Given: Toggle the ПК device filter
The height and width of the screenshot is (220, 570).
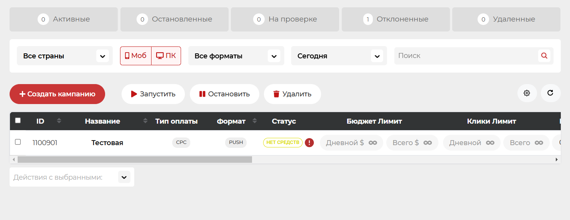Looking at the screenshot, I should (x=166, y=56).
